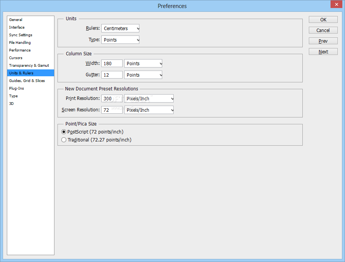Go to Plug-Ins preferences
345x262 pixels.
coord(30,88)
